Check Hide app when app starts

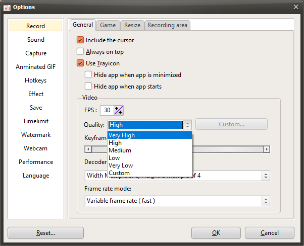point(88,86)
